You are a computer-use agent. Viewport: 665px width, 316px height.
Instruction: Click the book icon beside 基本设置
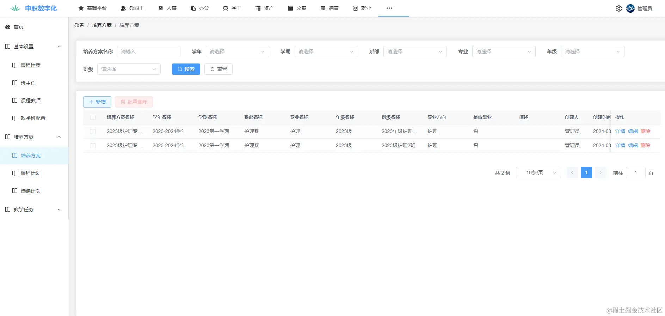[8, 47]
